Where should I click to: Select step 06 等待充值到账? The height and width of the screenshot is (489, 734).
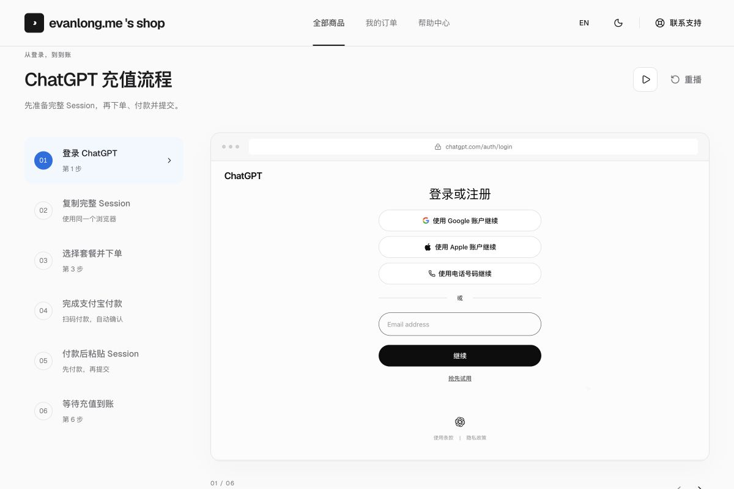click(x=104, y=411)
